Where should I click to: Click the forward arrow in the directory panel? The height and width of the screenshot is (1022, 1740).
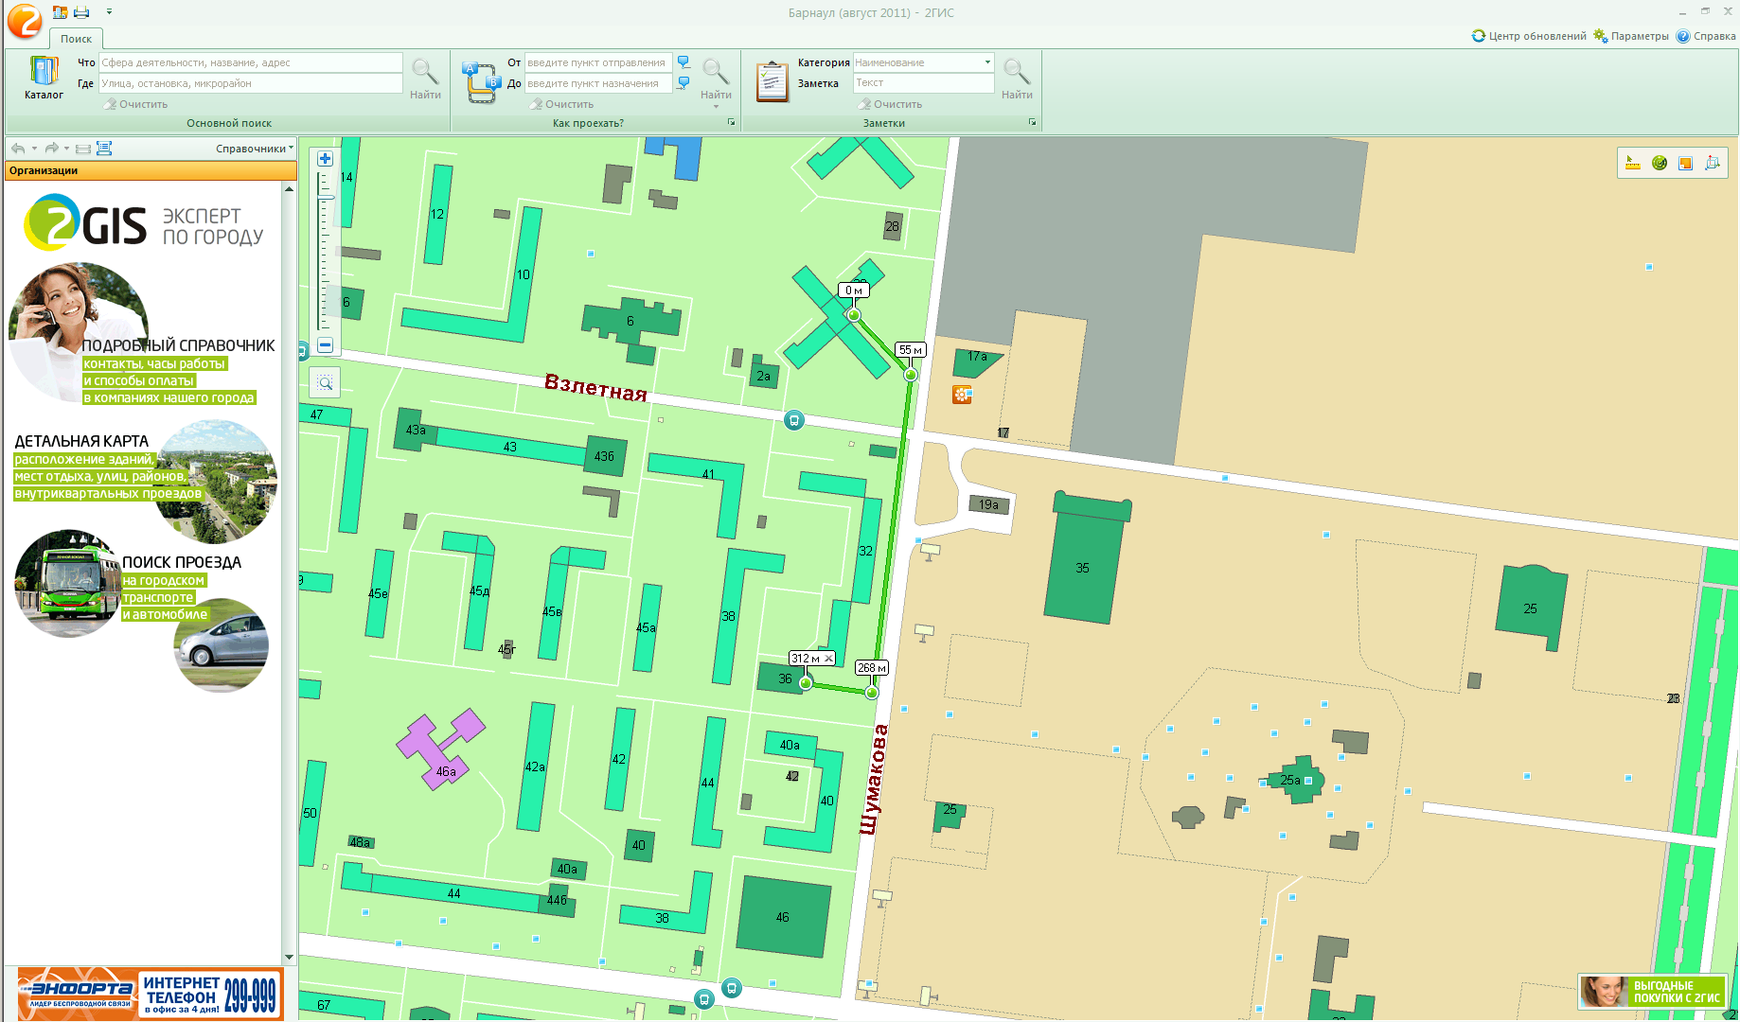pyautogui.click(x=51, y=149)
